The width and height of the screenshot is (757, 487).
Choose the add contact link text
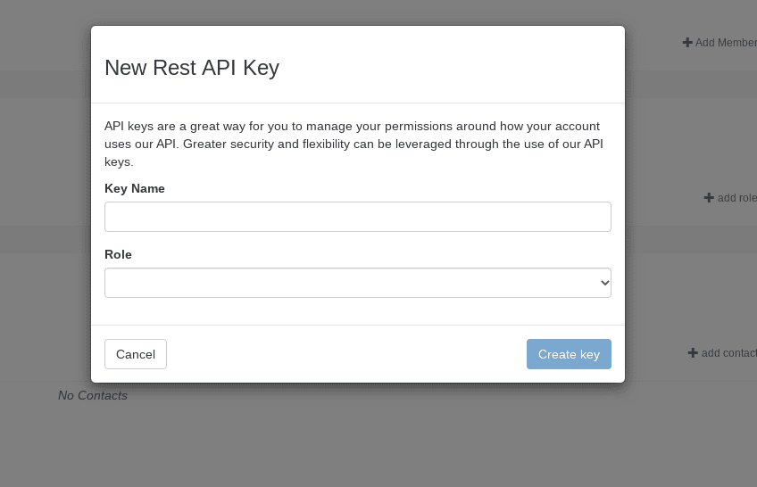tap(728, 353)
